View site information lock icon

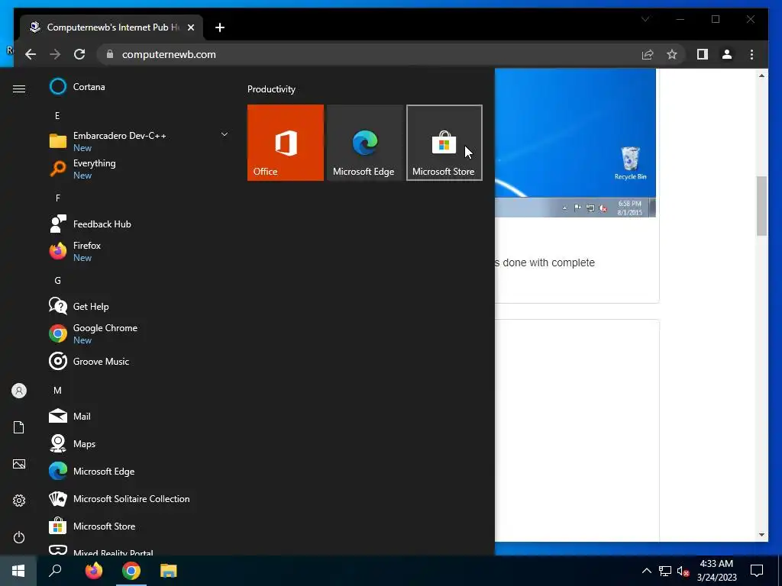tap(110, 54)
